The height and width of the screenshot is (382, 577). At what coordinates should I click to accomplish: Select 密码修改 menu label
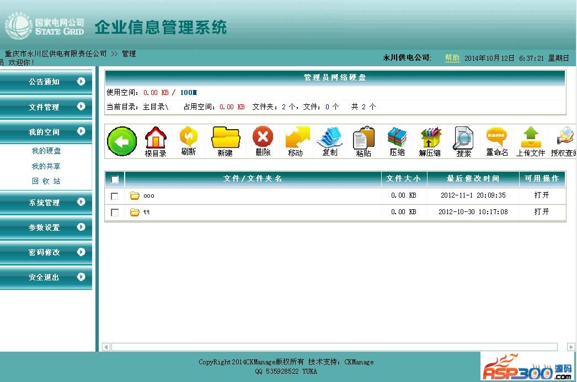(x=44, y=252)
